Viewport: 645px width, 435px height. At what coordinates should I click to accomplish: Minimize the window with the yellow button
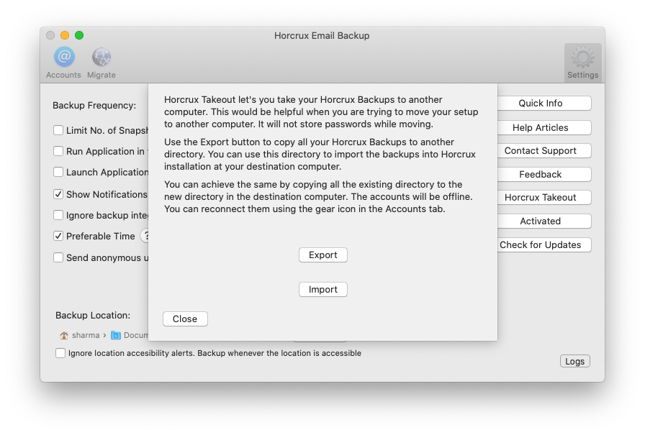coord(65,35)
